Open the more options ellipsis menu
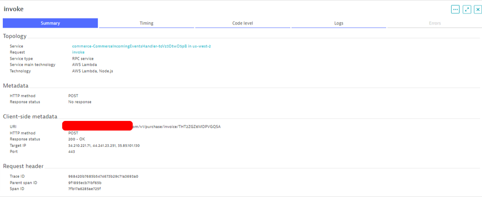This screenshot has height=197, width=482. click(x=455, y=9)
